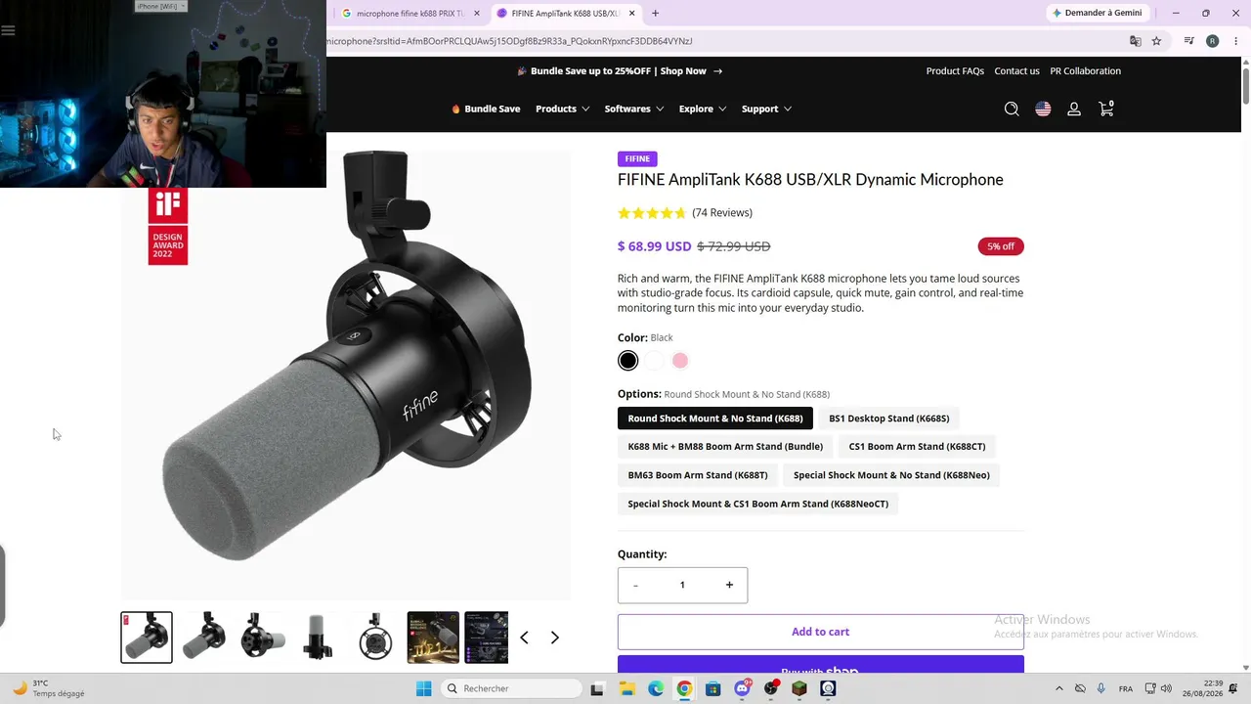
Task: Show previous product thumbnails with left arrow
Action: pyautogui.click(x=524, y=638)
